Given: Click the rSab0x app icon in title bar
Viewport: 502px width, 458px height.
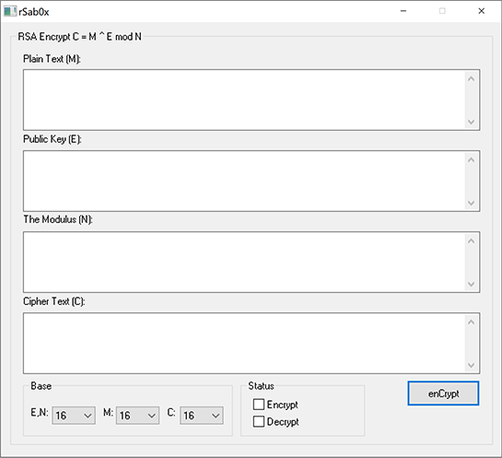Looking at the screenshot, I should pyautogui.click(x=10, y=12).
